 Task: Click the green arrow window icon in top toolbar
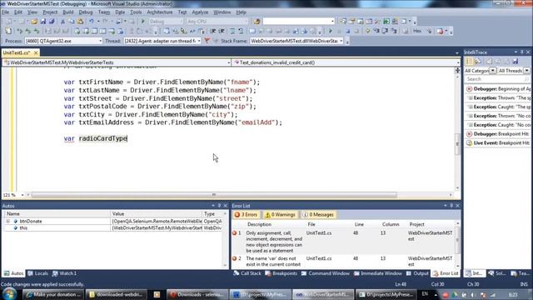386,22
